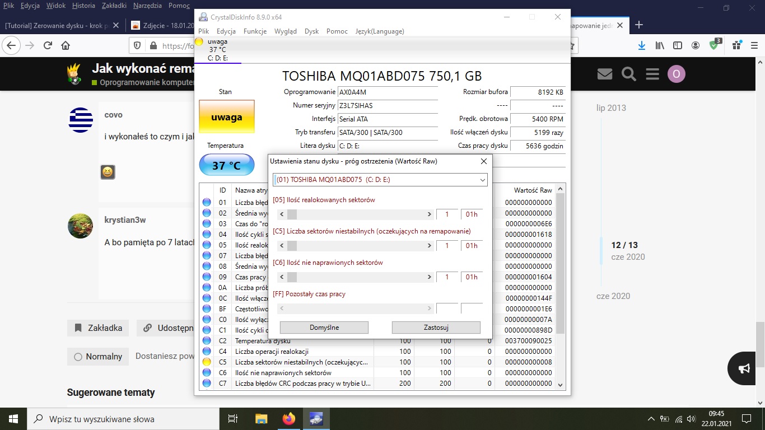Open File Explorer from taskbar
Viewport: 765px width, 430px height.
point(262,419)
